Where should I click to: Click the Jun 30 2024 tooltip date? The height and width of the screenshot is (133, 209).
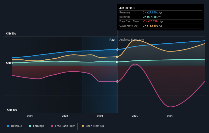tap(127, 8)
